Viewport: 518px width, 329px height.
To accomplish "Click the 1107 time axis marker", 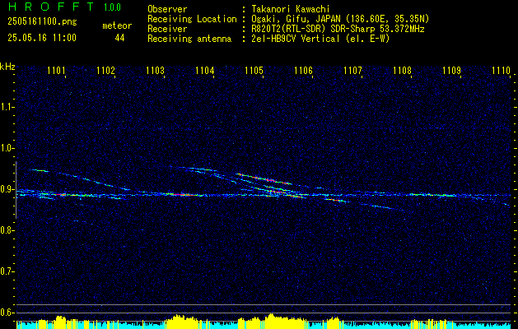I will pos(352,70).
